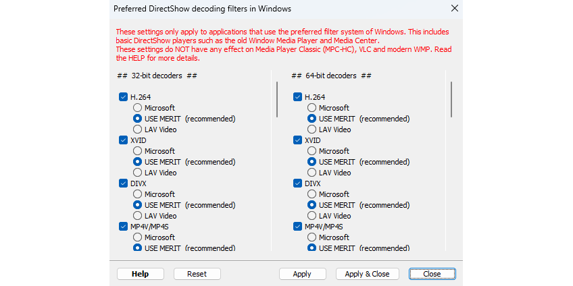Image resolution: width=573 pixels, height=286 pixels.
Task: Toggle the 32-bit DIVX checkbox
Action: [x=123, y=183]
